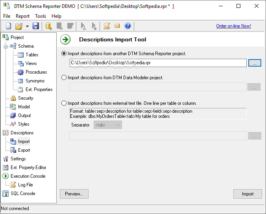Click the Import button at bottom right

(x=248, y=194)
